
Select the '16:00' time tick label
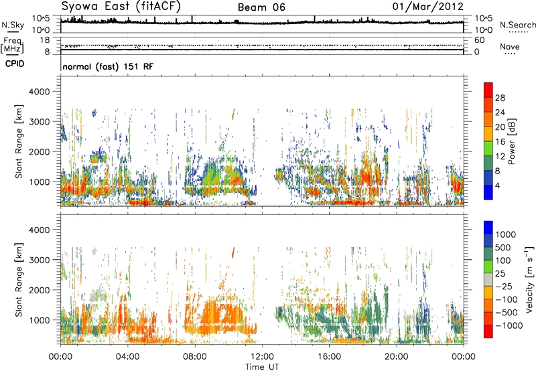pyautogui.click(x=329, y=357)
